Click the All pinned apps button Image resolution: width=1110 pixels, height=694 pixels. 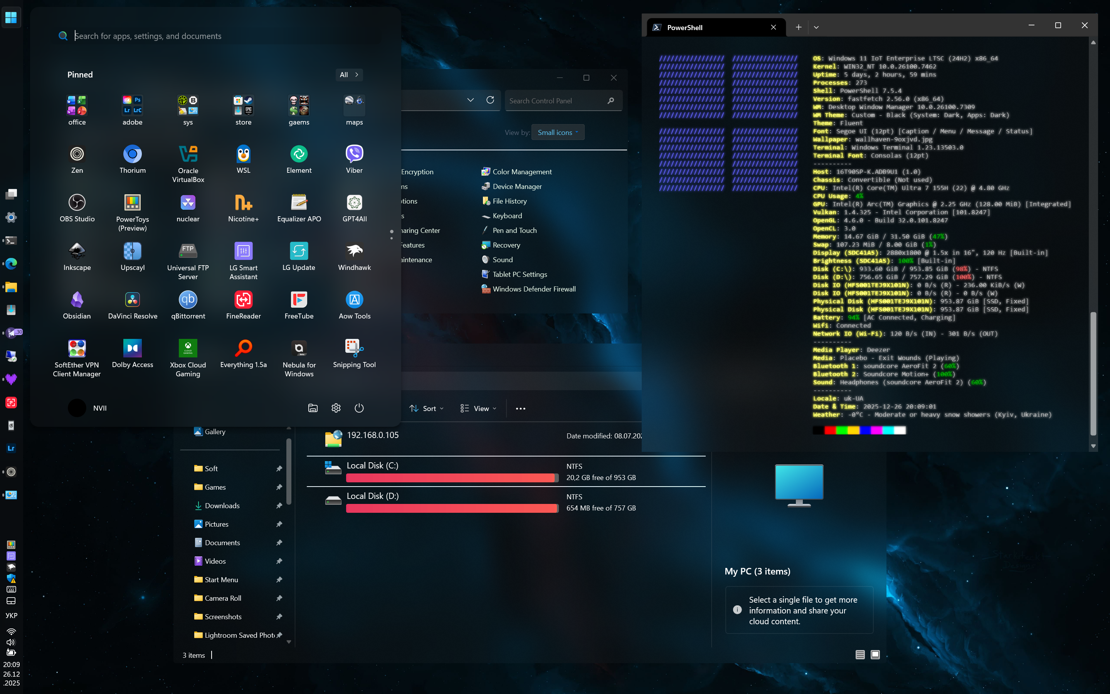tap(349, 75)
